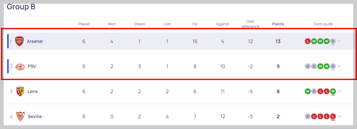This screenshot has width=357, height=129.
Task: Click the Lens club crest
Action: (x=20, y=91)
